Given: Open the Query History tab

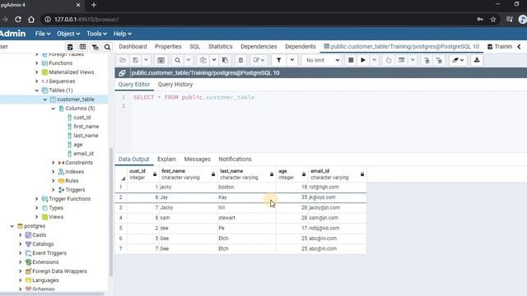Looking at the screenshot, I should 175,85.
